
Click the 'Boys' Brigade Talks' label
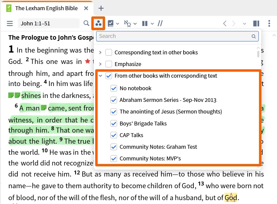click(143, 123)
